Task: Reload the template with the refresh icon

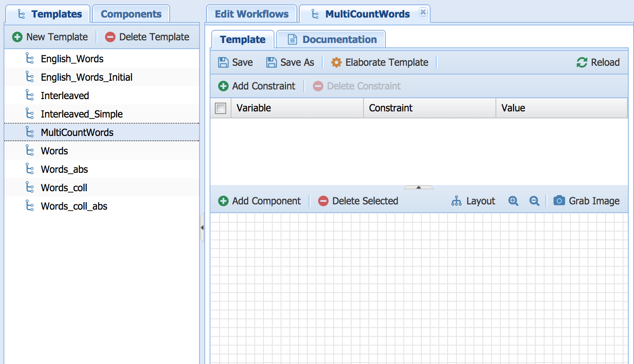Action: pyautogui.click(x=582, y=62)
